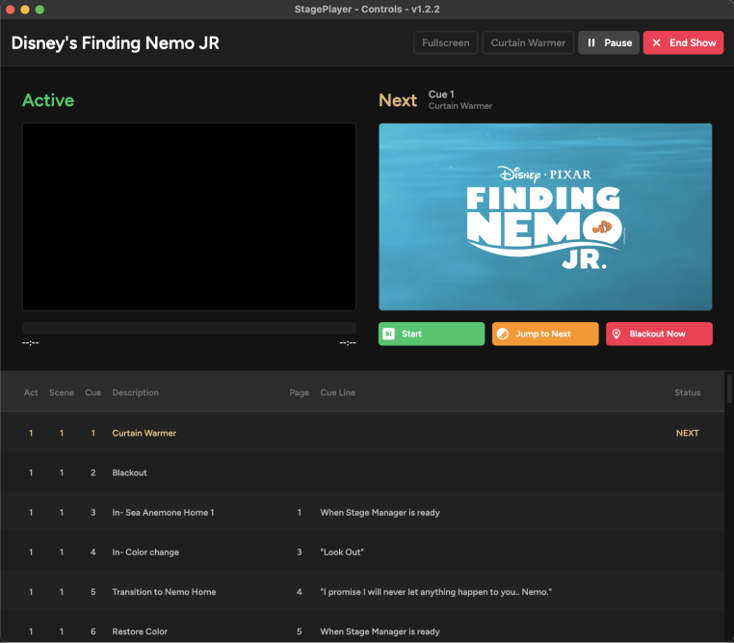The width and height of the screenshot is (734, 643).
Task: Click Disney's Finding Nemo JR show title
Action: point(116,43)
